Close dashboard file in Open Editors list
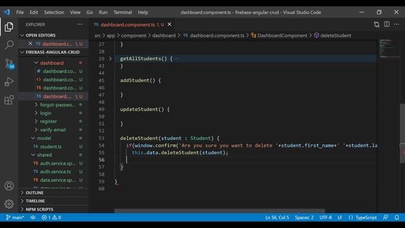Viewport: 405px width, 228px height. point(30,44)
